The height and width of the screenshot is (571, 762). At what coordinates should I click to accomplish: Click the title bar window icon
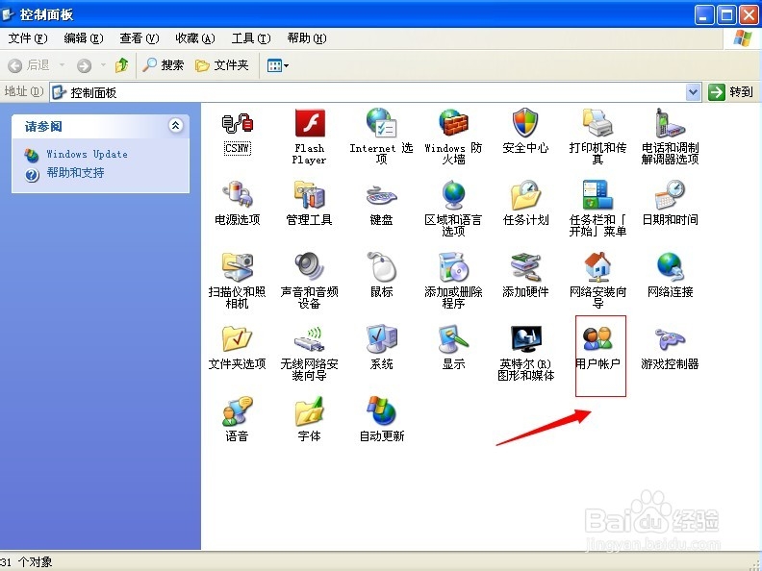pyautogui.click(x=9, y=14)
